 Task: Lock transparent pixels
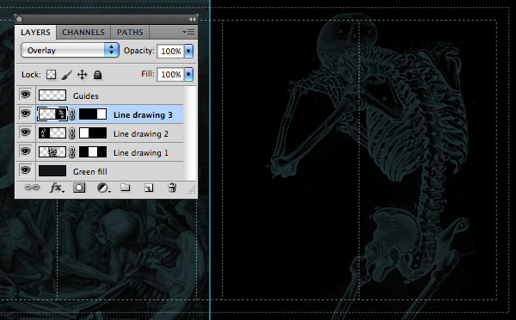pyautogui.click(x=51, y=75)
